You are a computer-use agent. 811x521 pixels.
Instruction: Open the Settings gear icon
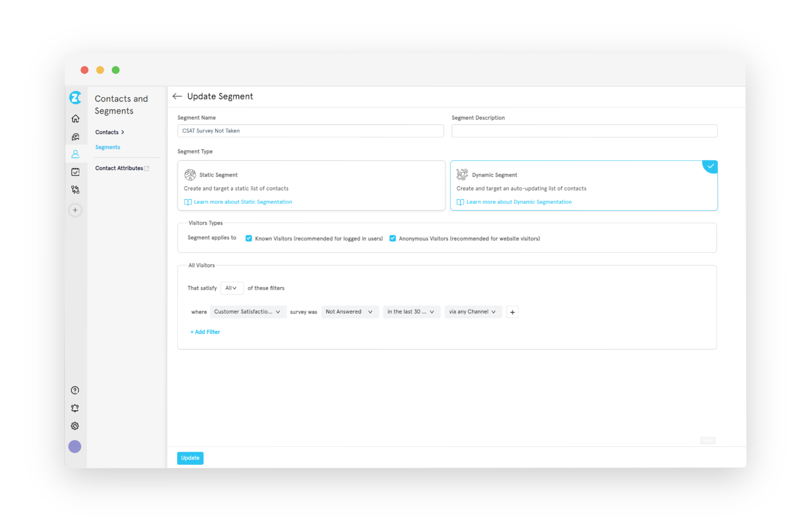(75, 426)
